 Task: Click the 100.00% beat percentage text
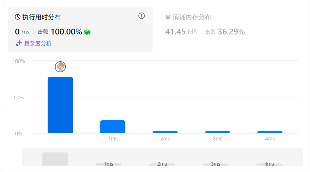[67, 32]
